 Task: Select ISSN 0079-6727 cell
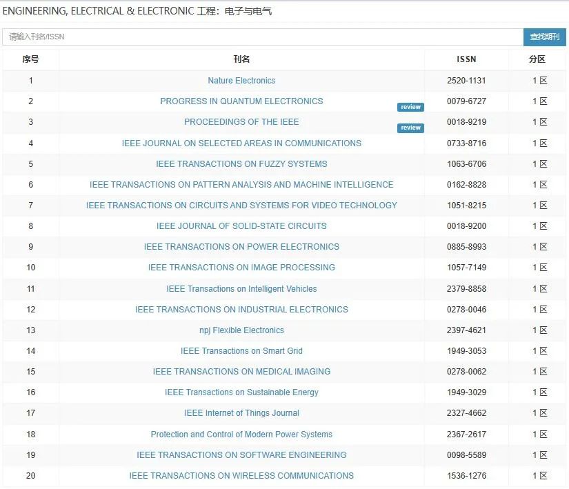click(x=466, y=101)
